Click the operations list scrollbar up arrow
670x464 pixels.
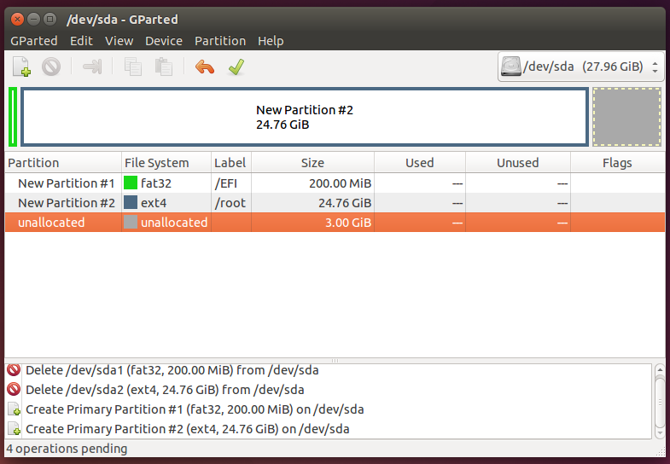pos(659,369)
